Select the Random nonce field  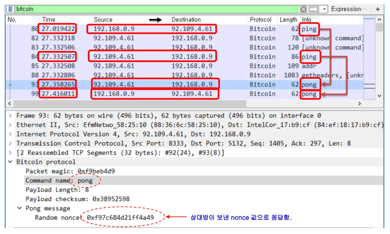[x=94, y=218]
